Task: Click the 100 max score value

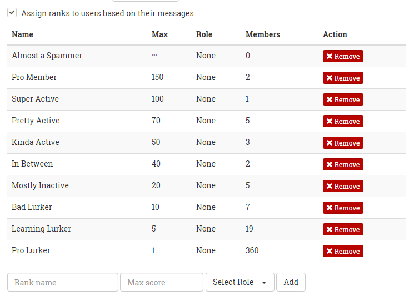Action: coord(158,99)
